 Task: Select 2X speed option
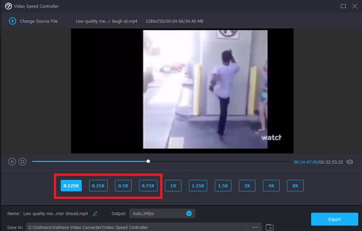[247, 185]
